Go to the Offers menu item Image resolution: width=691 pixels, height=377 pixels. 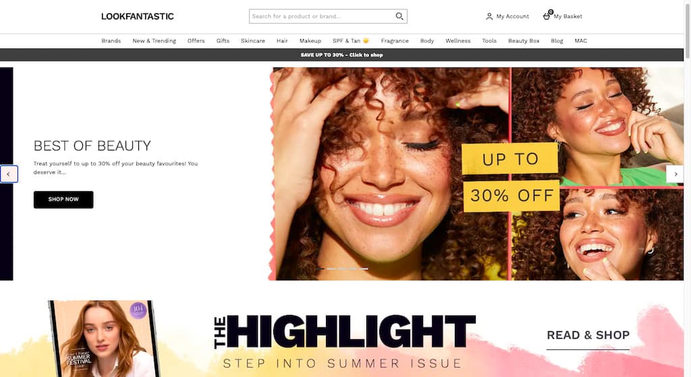196,40
